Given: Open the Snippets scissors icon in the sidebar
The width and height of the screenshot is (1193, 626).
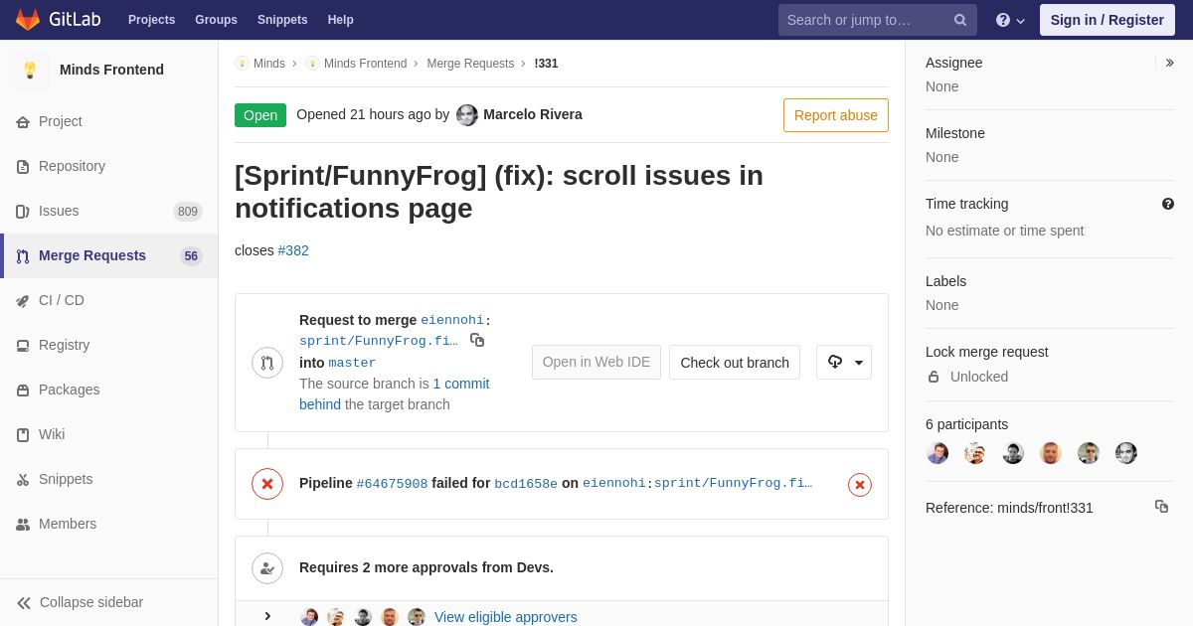Looking at the screenshot, I should click(x=23, y=480).
